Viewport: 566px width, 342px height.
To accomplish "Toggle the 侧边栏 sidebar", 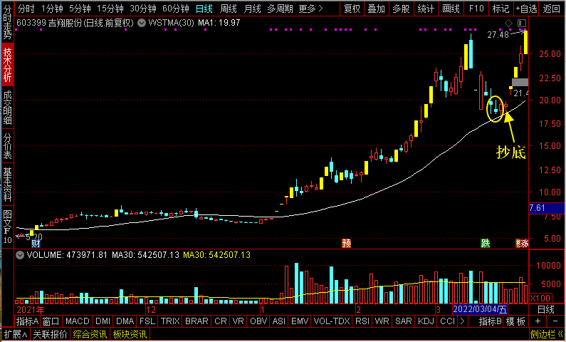I will pyautogui.click(x=546, y=334).
